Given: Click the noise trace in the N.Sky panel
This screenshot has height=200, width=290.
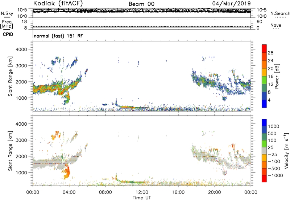Looking at the screenshot, I should coord(142,11).
